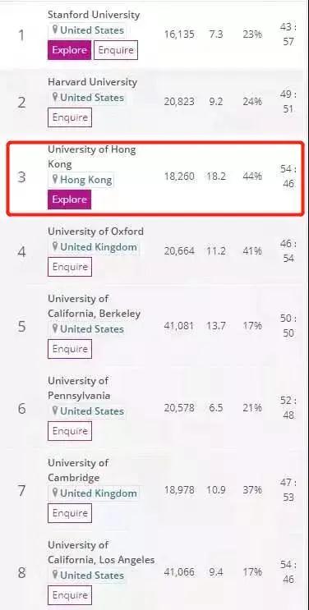Open University of California, Los Angeles link
The width and height of the screenshot is (309, 610).
[x=101, y=553]
